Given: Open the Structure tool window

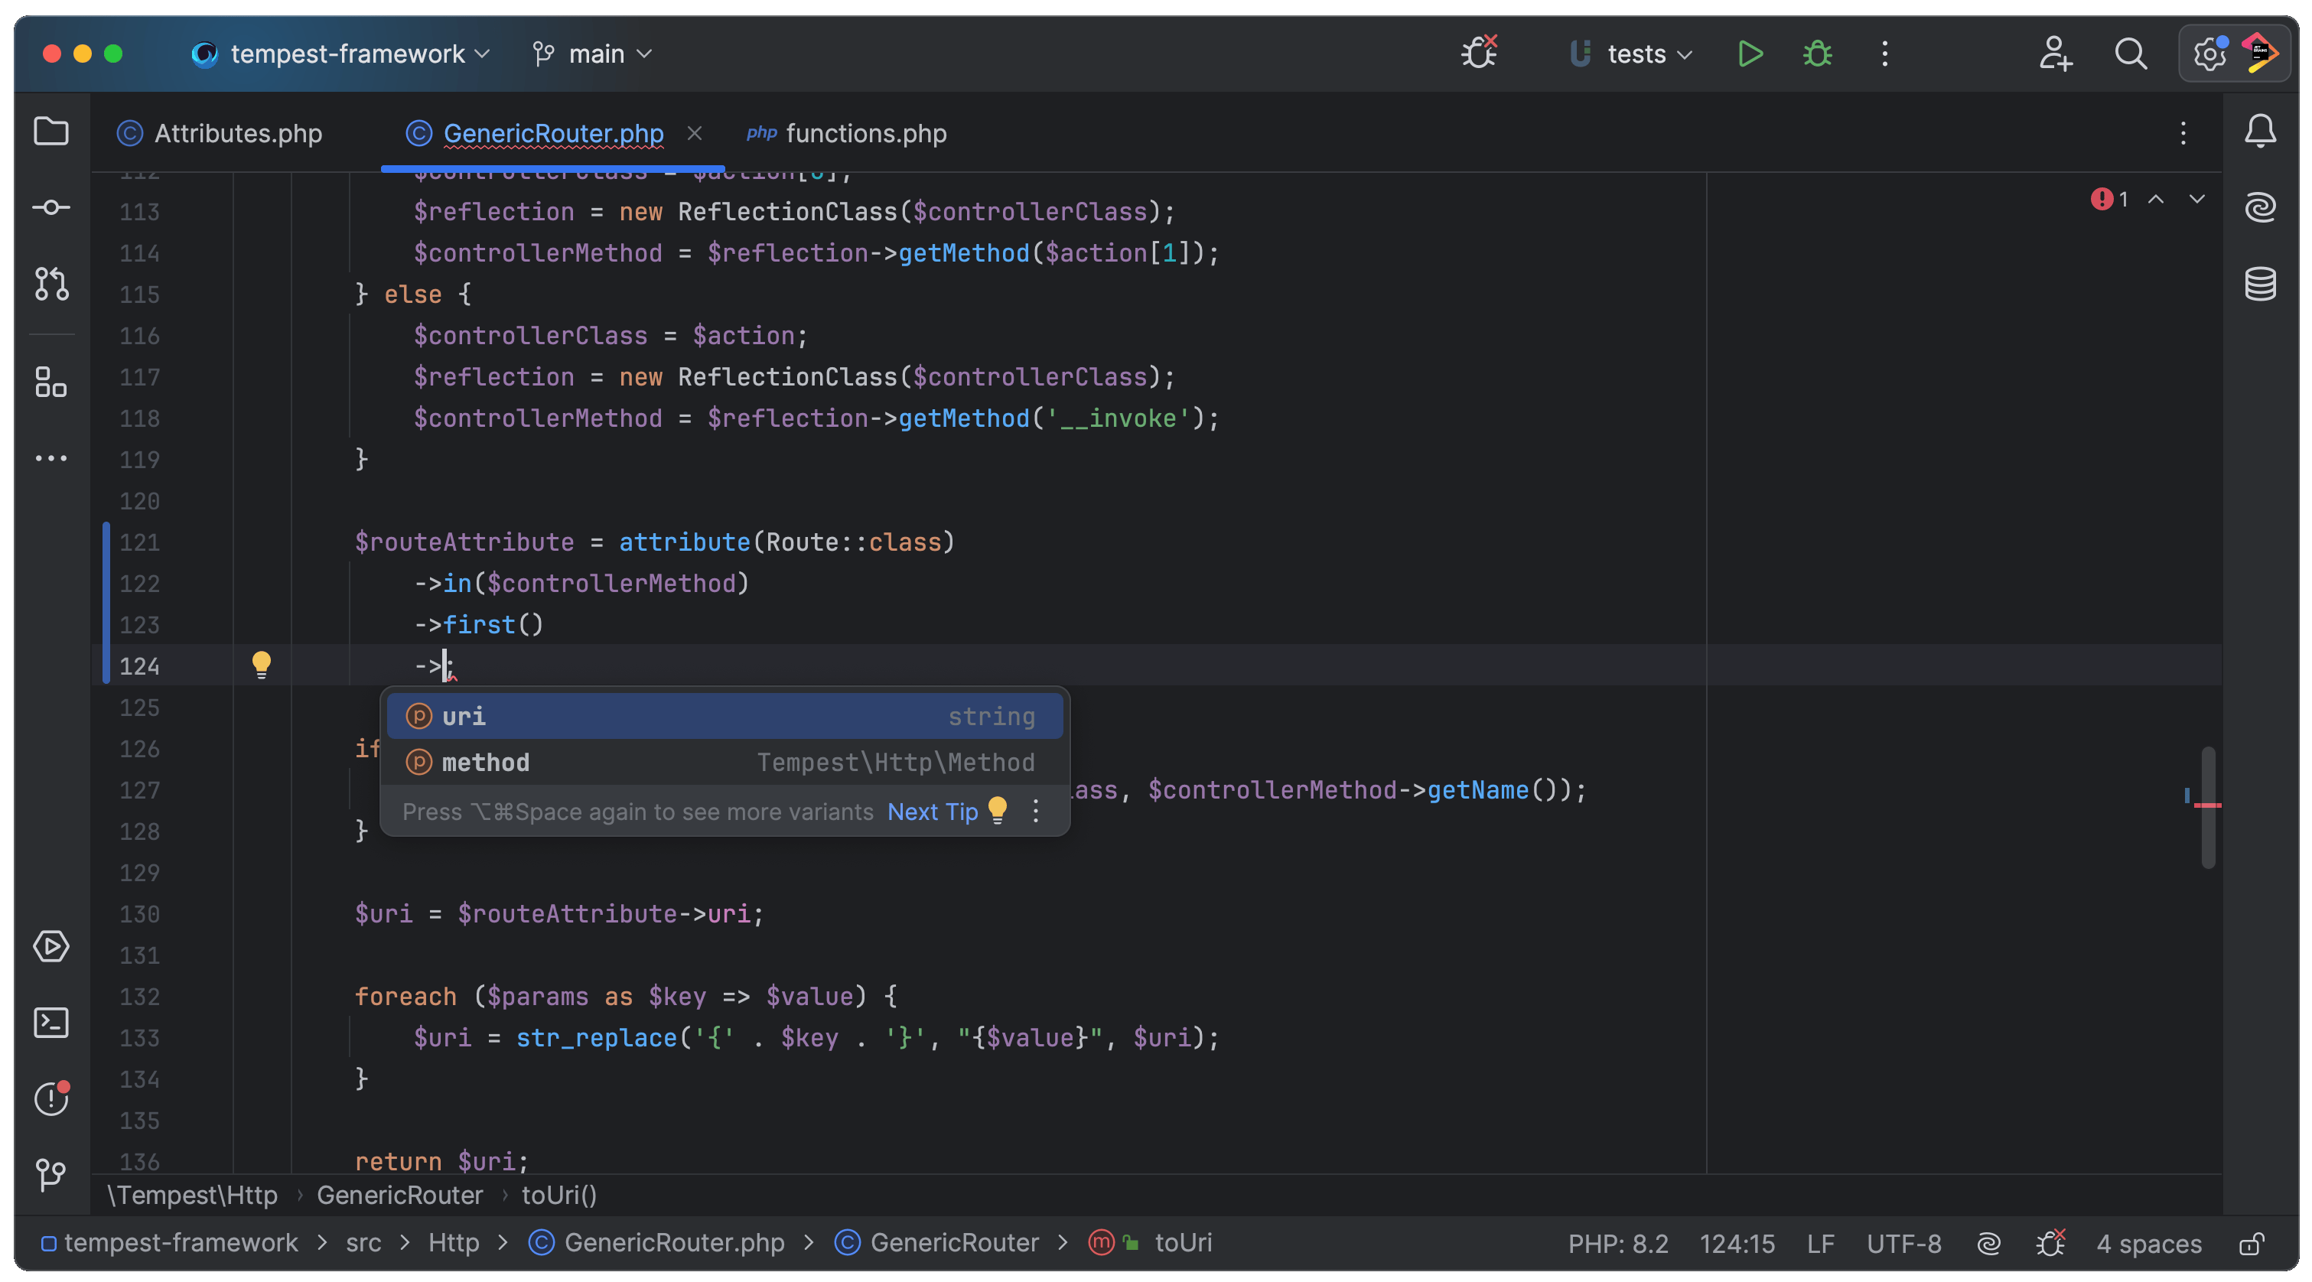Looking at the screenshot, I should (50, 382).
